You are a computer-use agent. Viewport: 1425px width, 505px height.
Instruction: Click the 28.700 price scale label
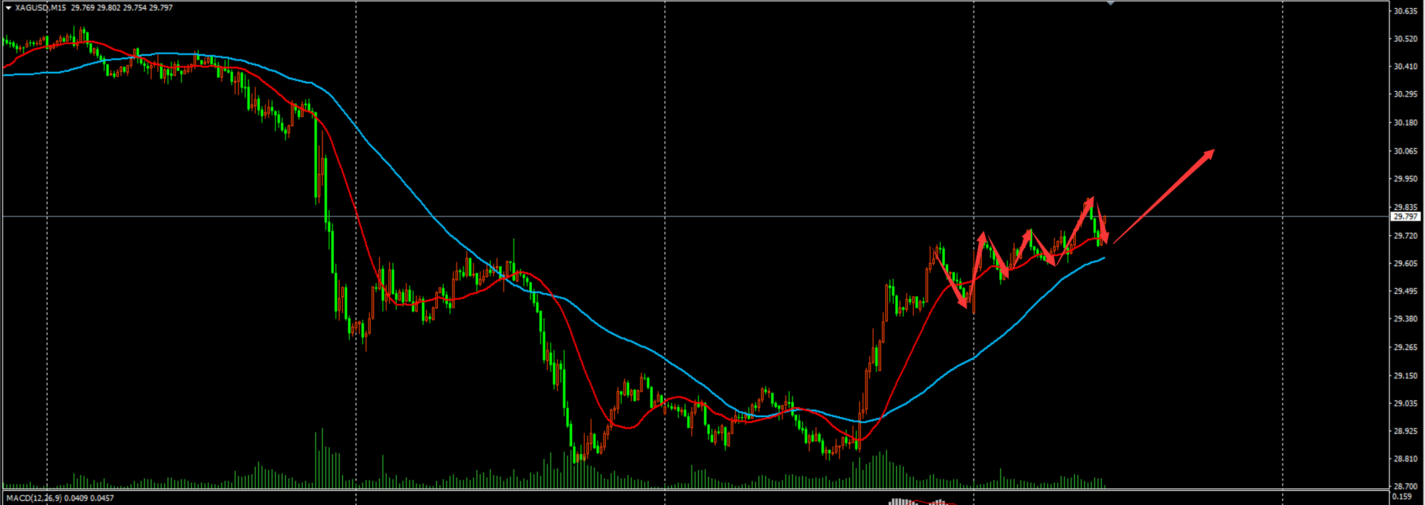(1405, 486)
